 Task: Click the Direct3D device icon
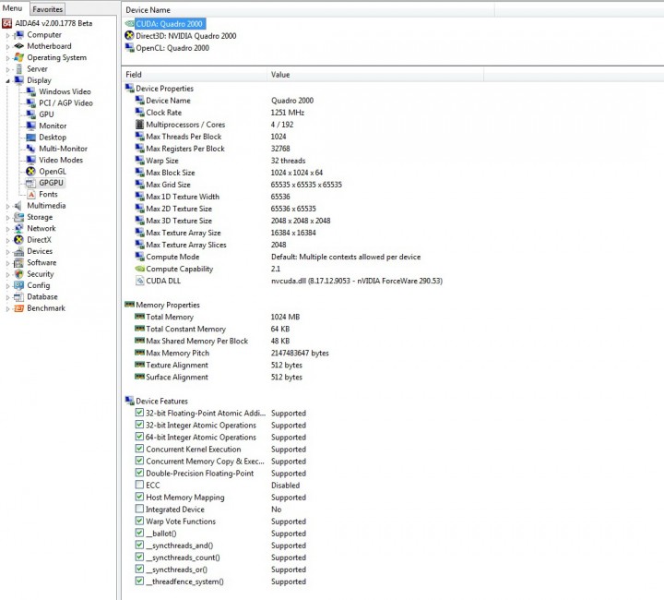(x=130, y=36)
